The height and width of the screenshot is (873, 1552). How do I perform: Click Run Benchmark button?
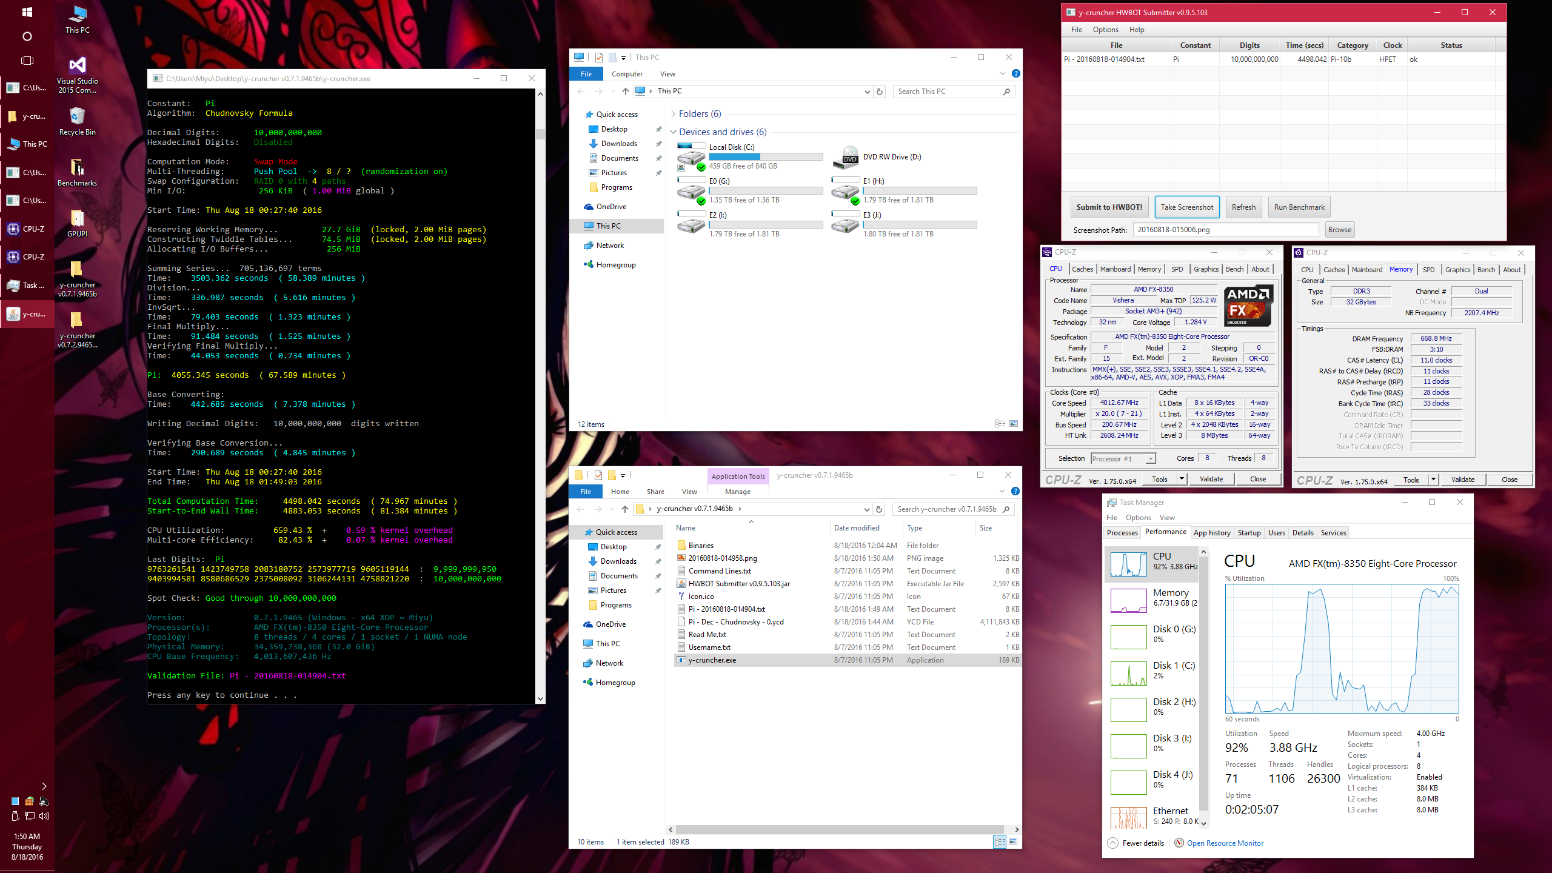tap(1299, 207)
